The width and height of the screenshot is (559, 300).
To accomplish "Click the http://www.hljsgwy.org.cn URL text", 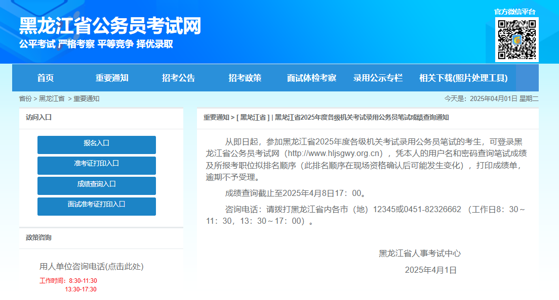I will pyautogui.click(x=335, y=154).
